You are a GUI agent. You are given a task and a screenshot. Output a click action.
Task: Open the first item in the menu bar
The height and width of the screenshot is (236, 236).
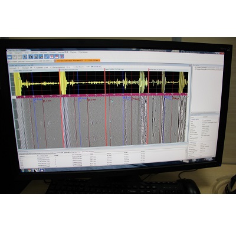coord(11,53)
